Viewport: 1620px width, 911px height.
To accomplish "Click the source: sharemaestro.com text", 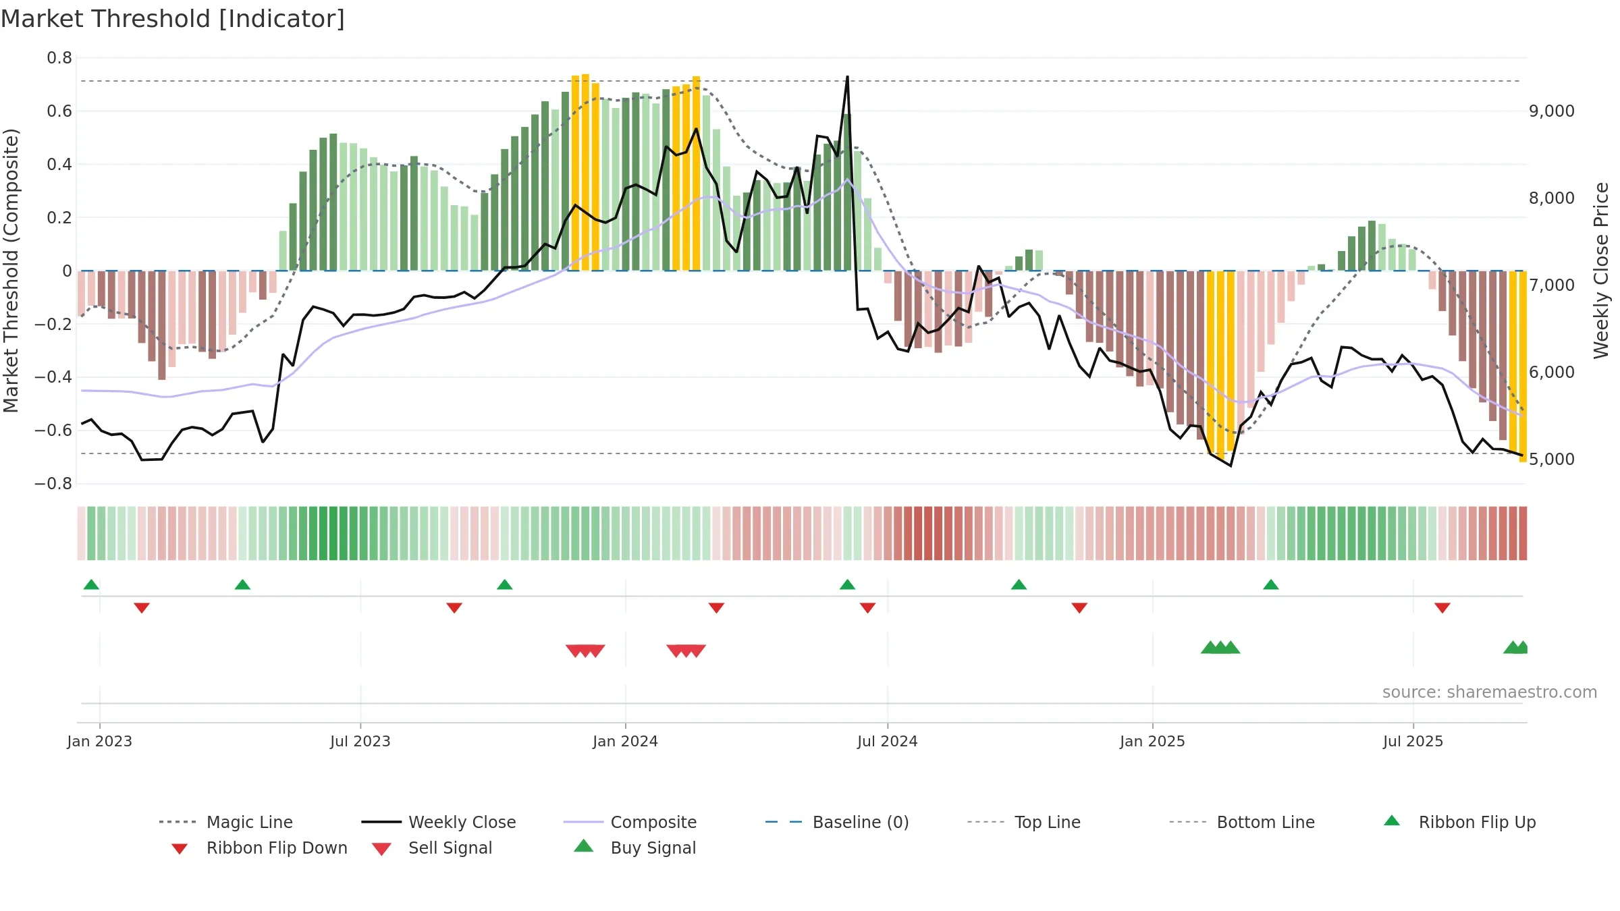I will [1490, 692].
